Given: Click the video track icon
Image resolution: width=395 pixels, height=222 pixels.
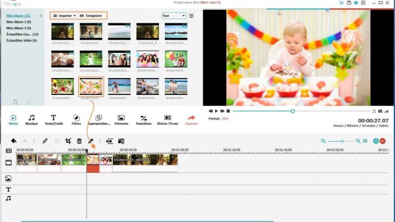Looking at the screenshot, I should [9, 163].
